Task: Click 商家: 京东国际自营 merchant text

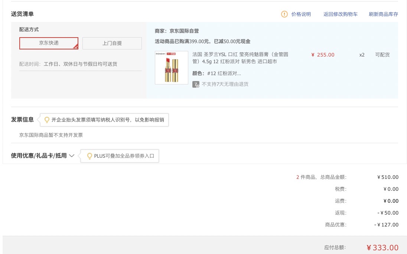Action: [x=177, y=31]
